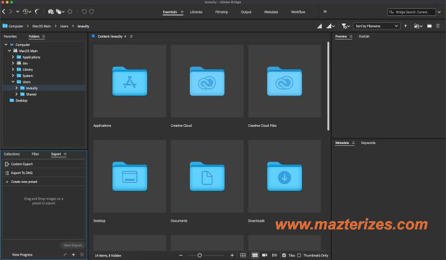The width and height of the screenshot is (446, 260).
Task: Select the Creative Cloud Files thumbnail
Action: (x=284, y=81)
